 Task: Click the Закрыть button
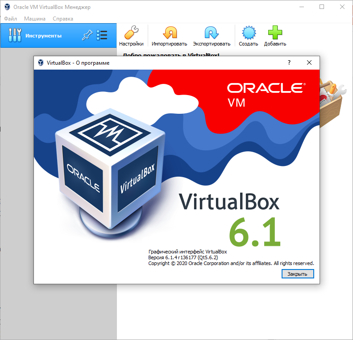click(298, 274)
